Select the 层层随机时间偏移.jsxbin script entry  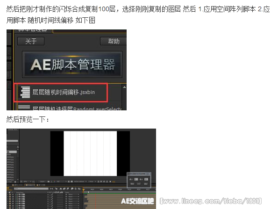tap(61, 92)
